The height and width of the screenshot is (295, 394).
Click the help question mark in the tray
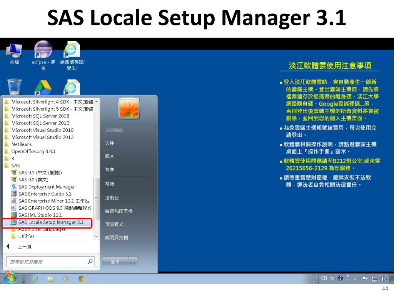(340, 278)
